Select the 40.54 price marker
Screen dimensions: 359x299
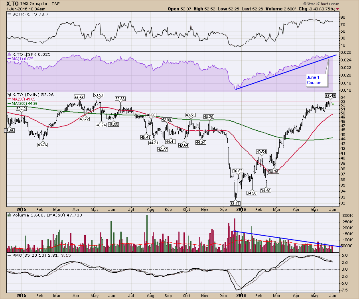(261, 152)
